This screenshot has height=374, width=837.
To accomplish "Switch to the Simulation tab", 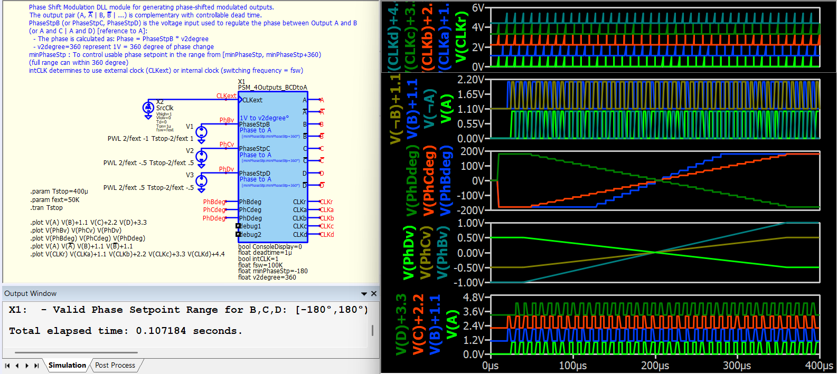I will coord(67,365).
